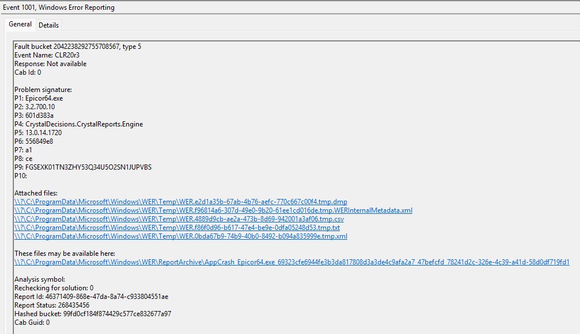This screenshot has width=580, height=334.
Task: Click the 'Problem signature:' heading
Action: pos(43,90)
